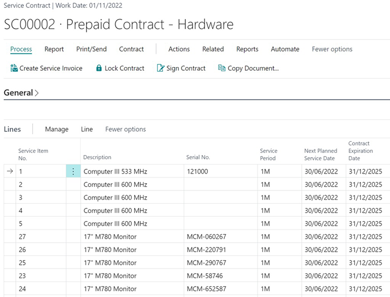This screenshot has height=297, width=390.
Task: Select the row arrow indicator for item 1
Action: (9, 171)
